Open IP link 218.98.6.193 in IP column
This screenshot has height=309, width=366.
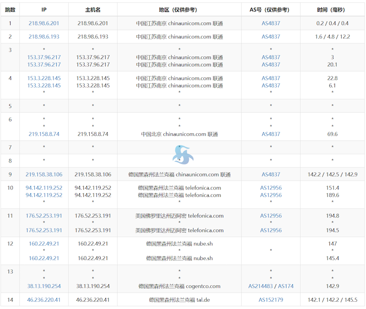point(44,37)
